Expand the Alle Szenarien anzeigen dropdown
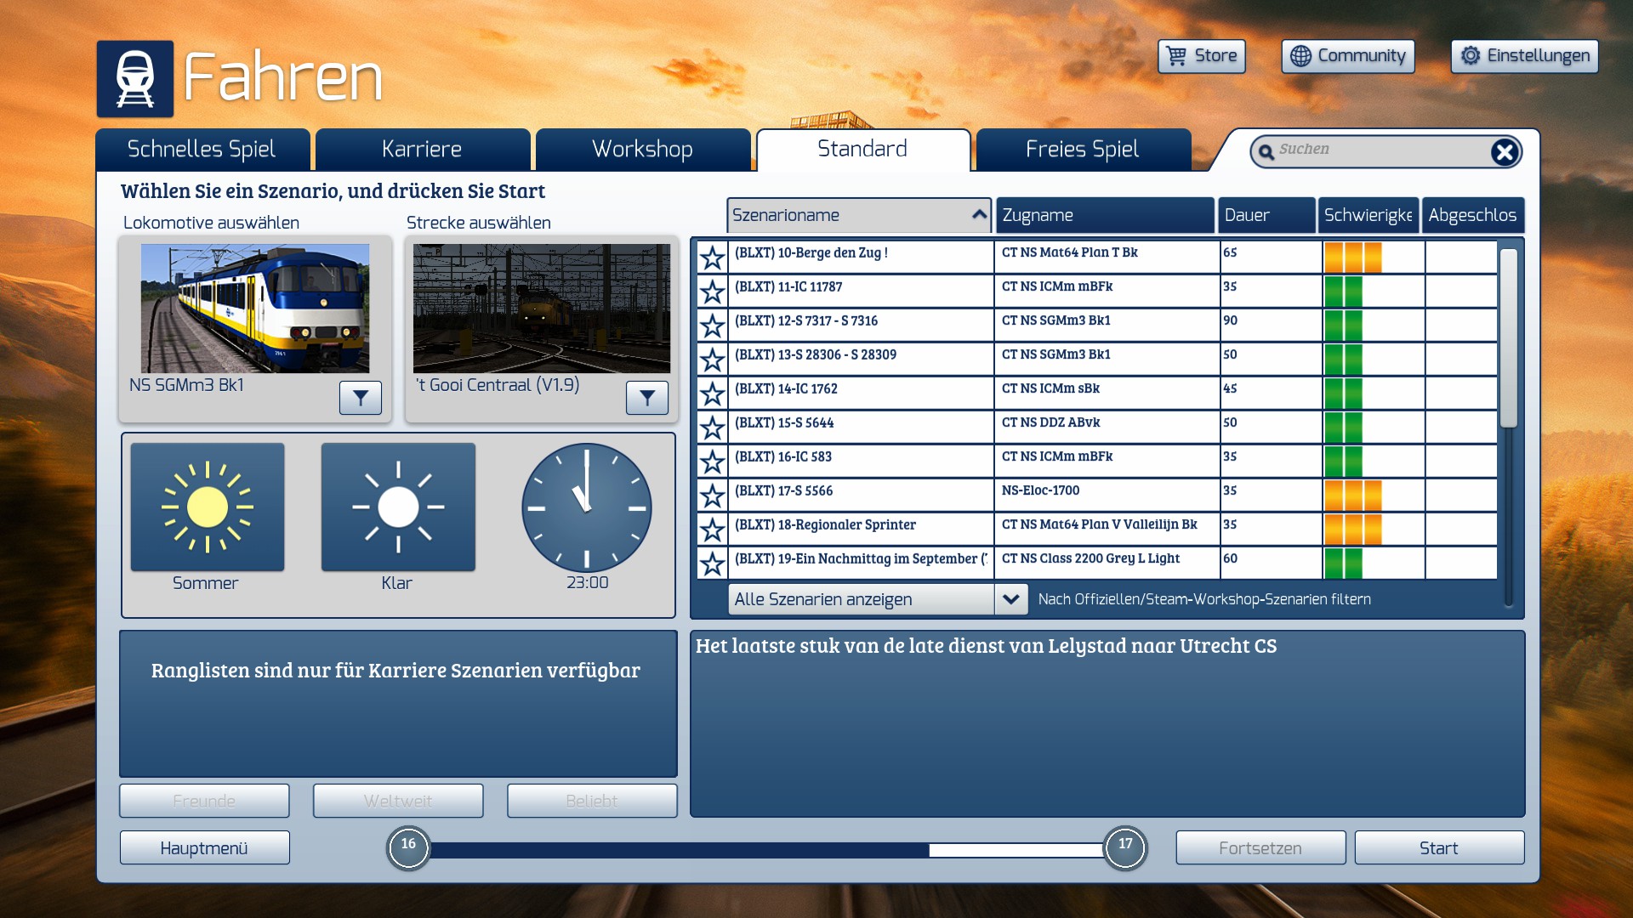 pos(1010,599)
